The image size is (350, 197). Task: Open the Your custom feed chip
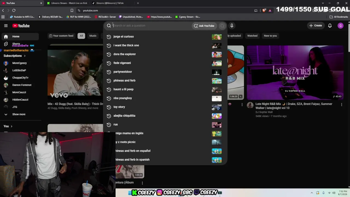[61, 36]
